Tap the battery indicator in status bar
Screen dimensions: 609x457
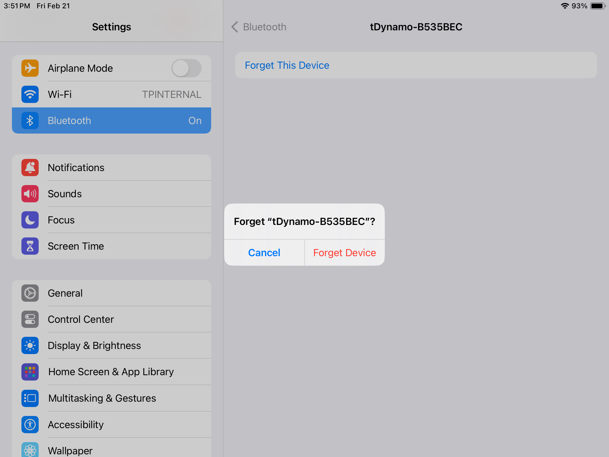point(598,6)
